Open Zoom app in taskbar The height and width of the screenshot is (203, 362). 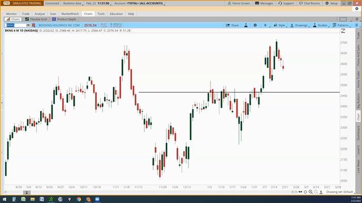click(x=97, y=199)
